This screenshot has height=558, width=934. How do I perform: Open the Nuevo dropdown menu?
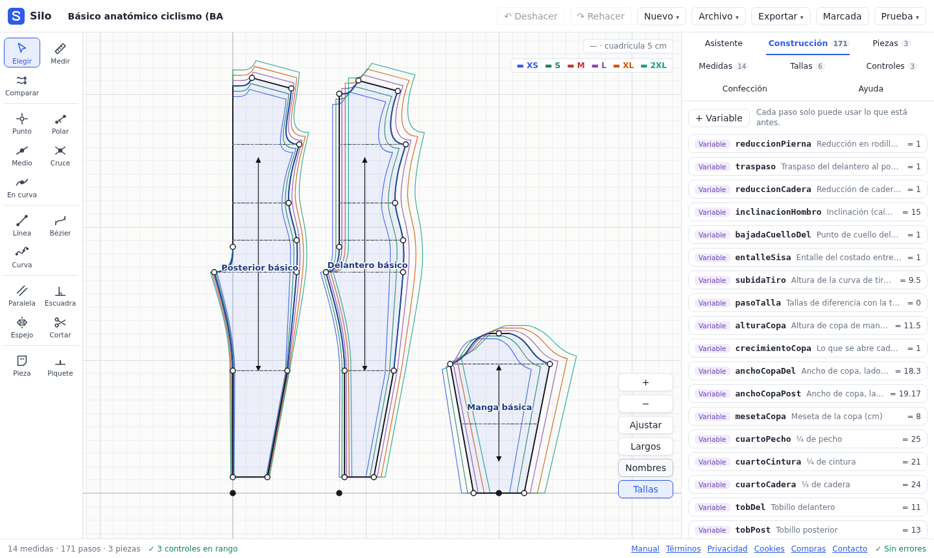click(x=662, y=16)
